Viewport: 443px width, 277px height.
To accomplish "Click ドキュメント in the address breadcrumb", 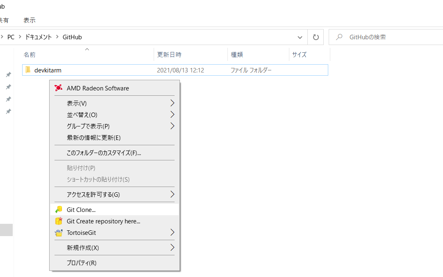I will coord(39,37).
